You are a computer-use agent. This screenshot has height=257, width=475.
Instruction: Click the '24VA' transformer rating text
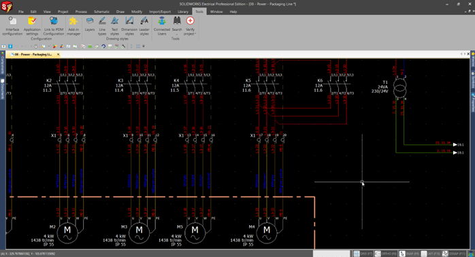click(x=383, y=87)
